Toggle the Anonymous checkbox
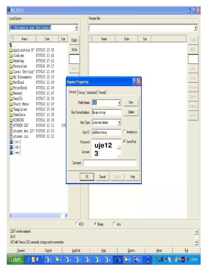Image resolution: width=204 pixels, height=272 pixels. point(124,132)
